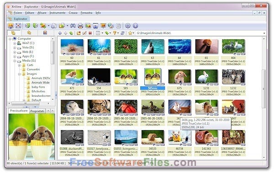274x173 pixels.
Task: Open the address path dropdown
Action: (264, 33)
